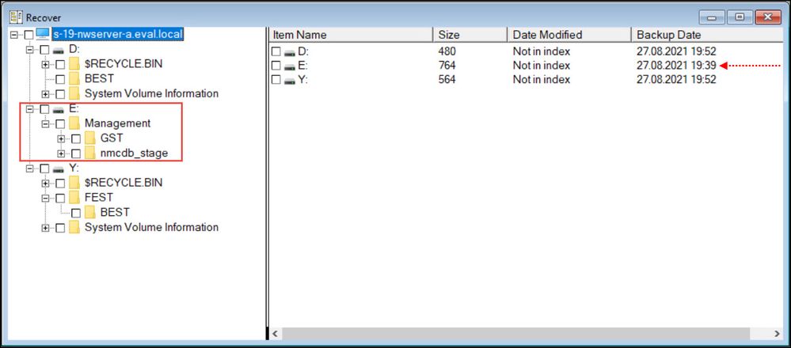The width and height of the screenshot is (791, 348).
Task: Click D: drive icon in item list
Action: coord(289,52)
